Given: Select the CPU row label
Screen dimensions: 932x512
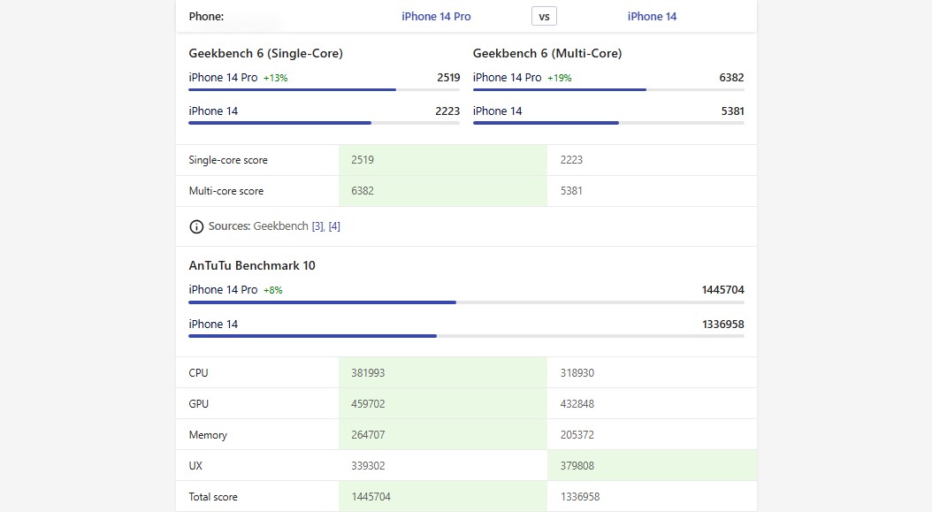Looking at the screenshot, I should point(199,373).
